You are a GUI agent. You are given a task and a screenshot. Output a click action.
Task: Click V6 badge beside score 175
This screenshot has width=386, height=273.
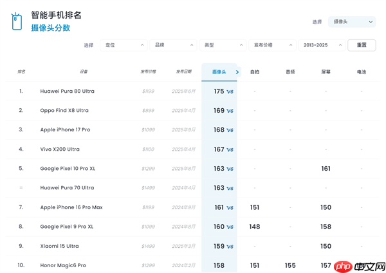(230, 92)
